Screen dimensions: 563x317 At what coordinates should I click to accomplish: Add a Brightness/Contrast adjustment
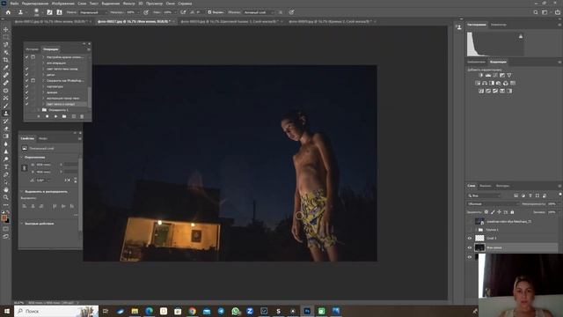(481, 75)
